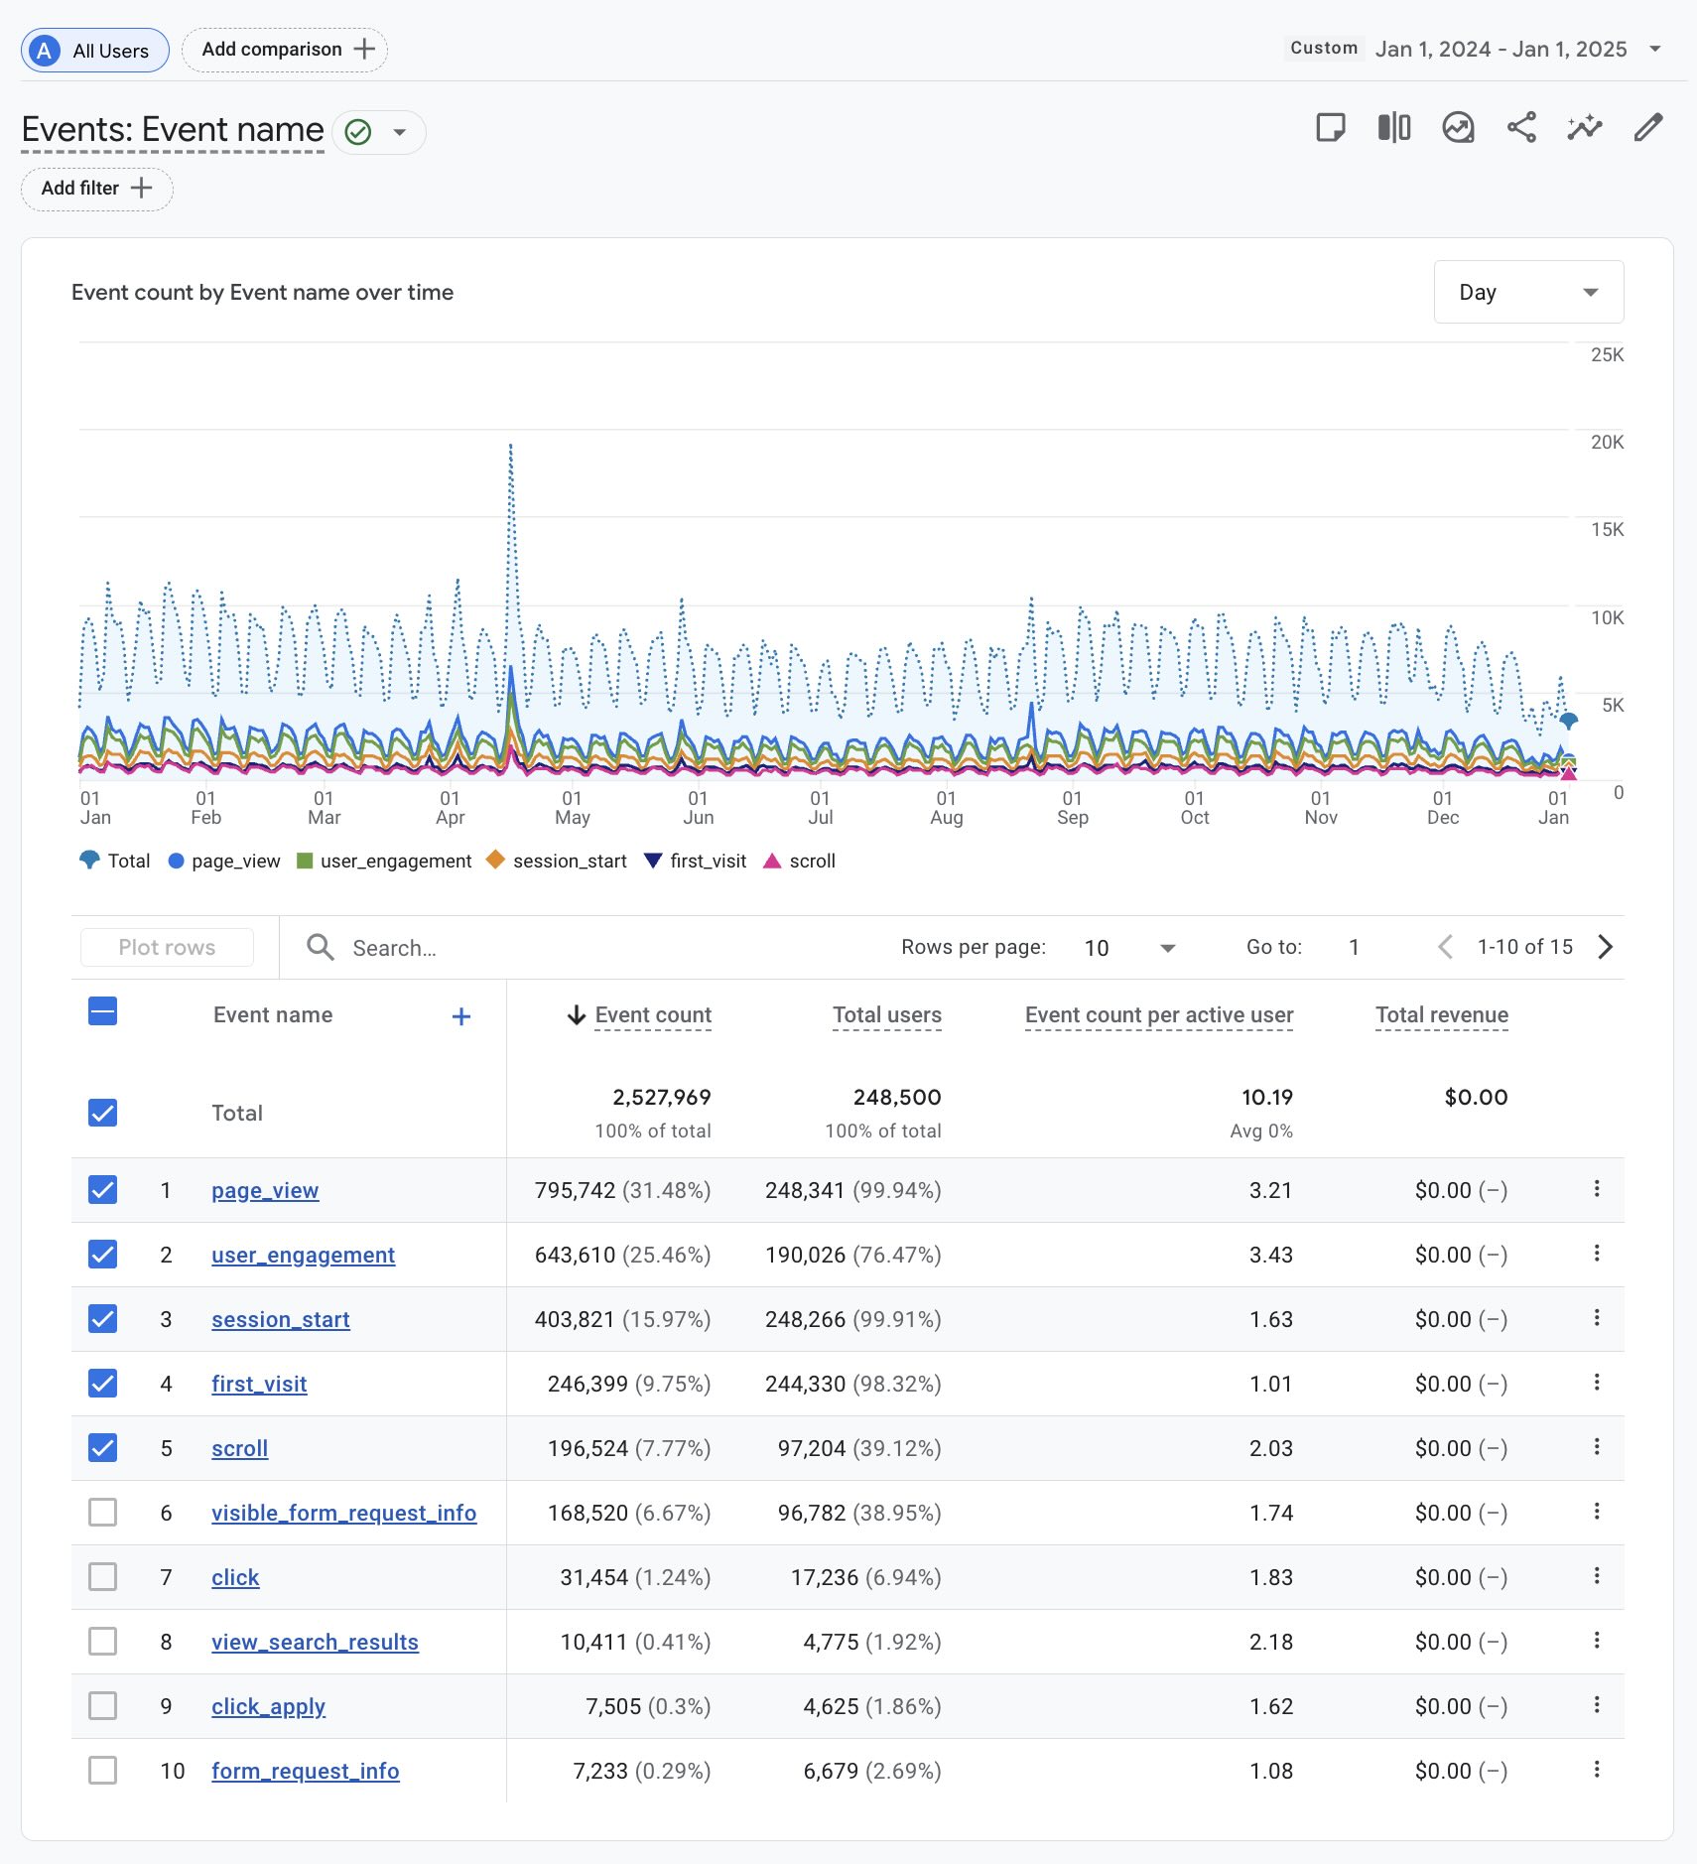Screen dimensions: 1697x1864
Task: Share this report via share icon
Action: (1521, 128)
